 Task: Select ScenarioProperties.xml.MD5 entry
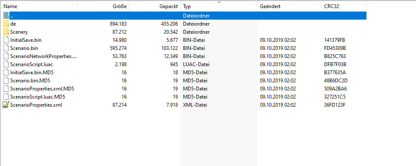(42, 89)
